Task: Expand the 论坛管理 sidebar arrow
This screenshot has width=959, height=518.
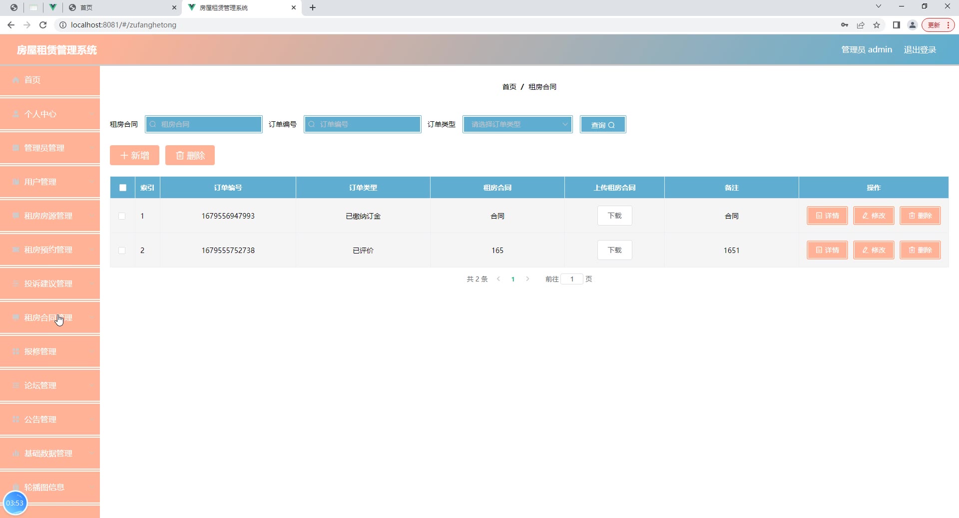Action: [92, 385]
